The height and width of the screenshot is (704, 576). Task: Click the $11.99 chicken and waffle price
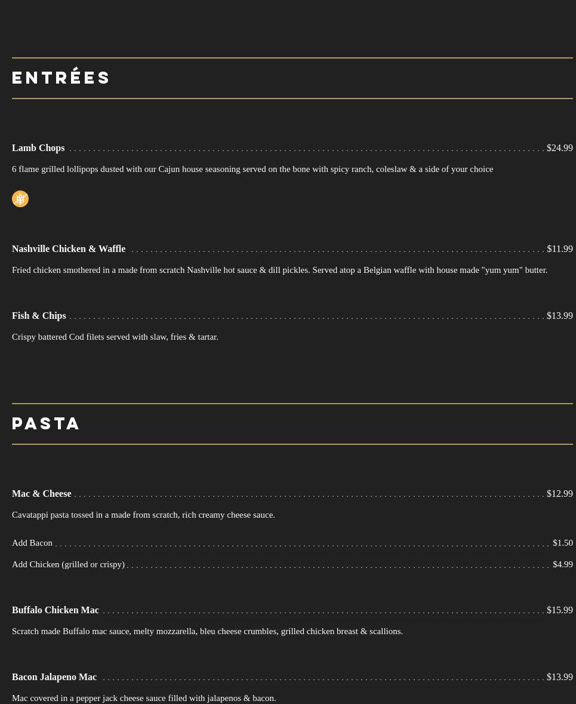pos(559,249)
